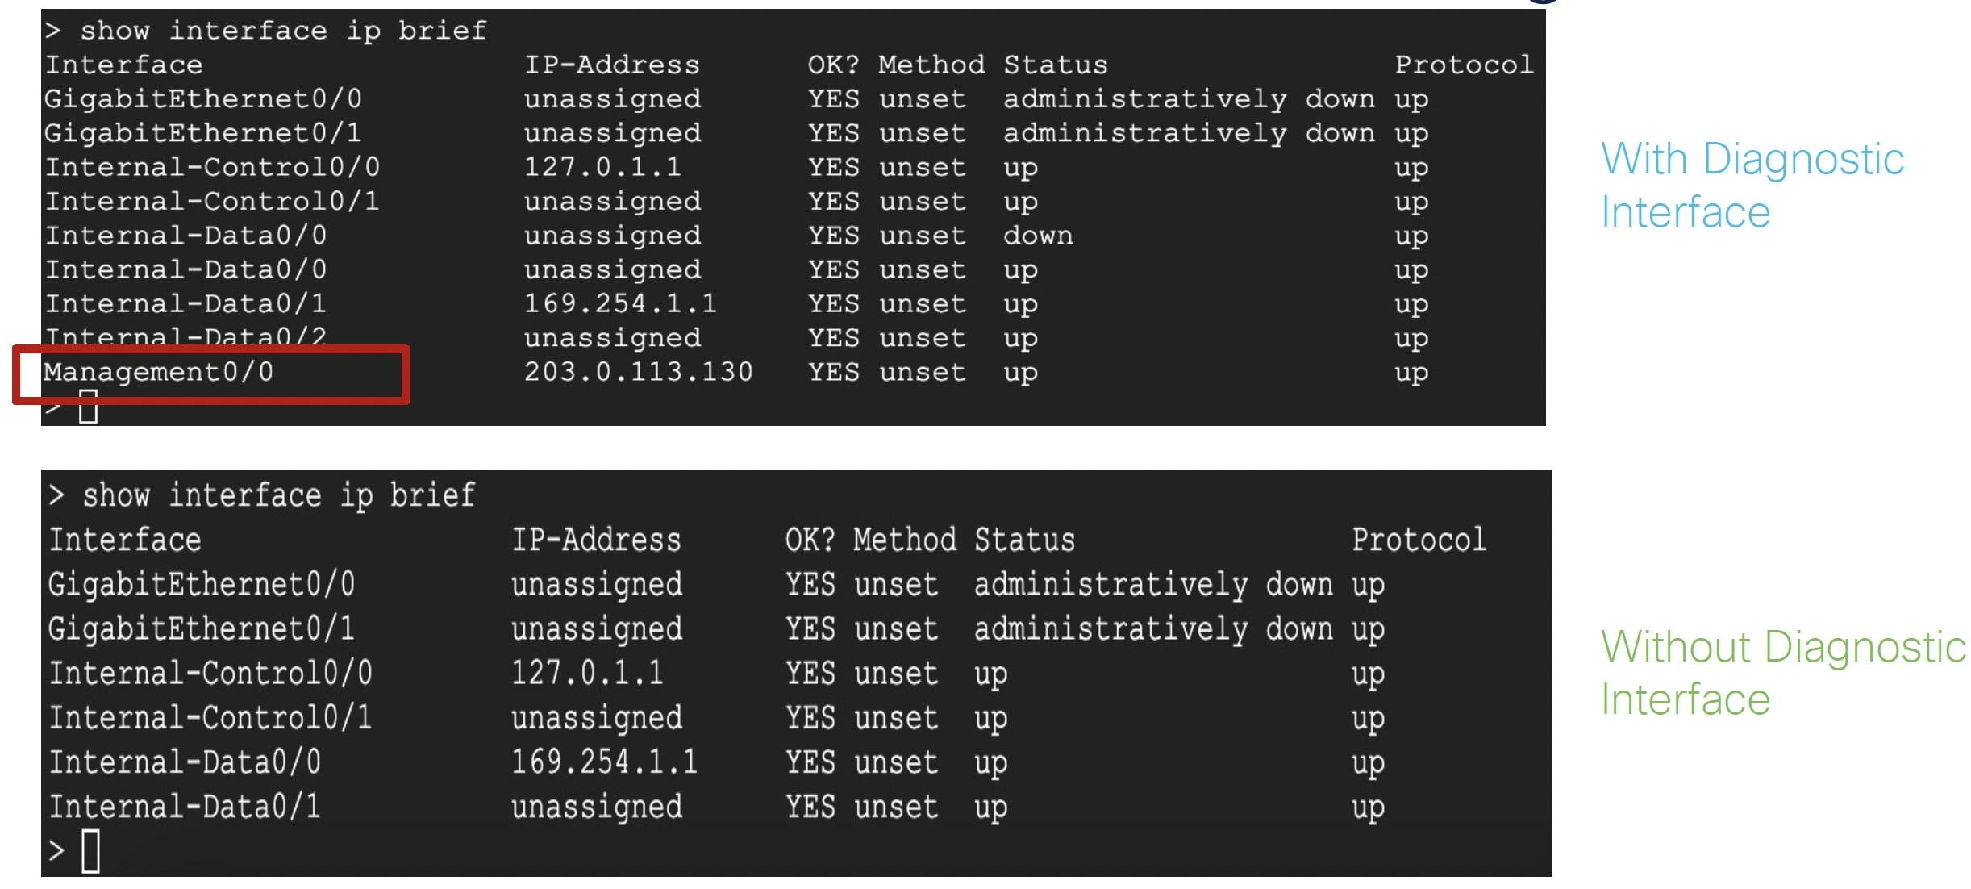
Task: Click the cursor block in the bottom terminal
Action: [x=91, y=851]
